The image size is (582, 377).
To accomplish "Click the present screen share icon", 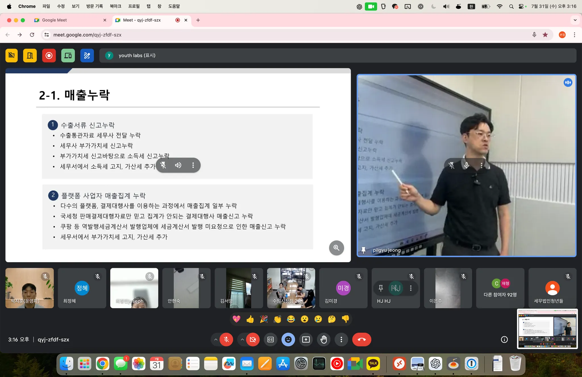I will (306, 339).
